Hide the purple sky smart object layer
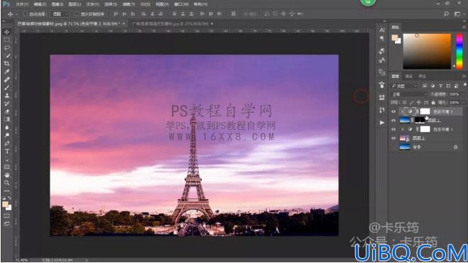 click(393, 138)
